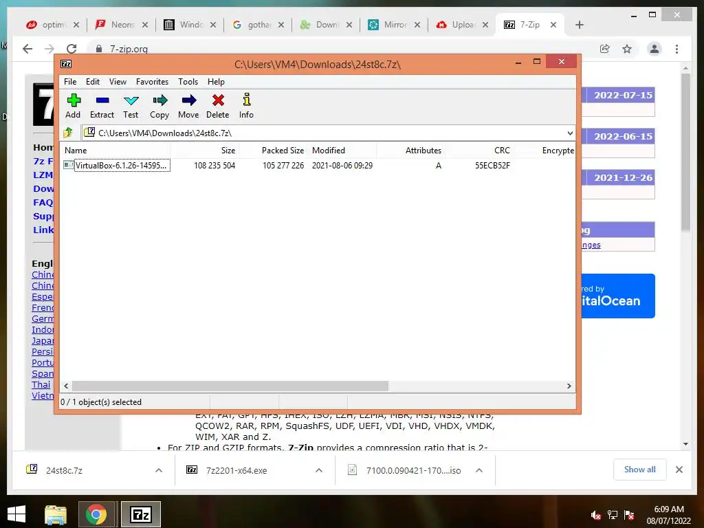Screen dimensions: 704x528
Task: Click the 7-Zip taskbar icon
Action: coord(140,514)
